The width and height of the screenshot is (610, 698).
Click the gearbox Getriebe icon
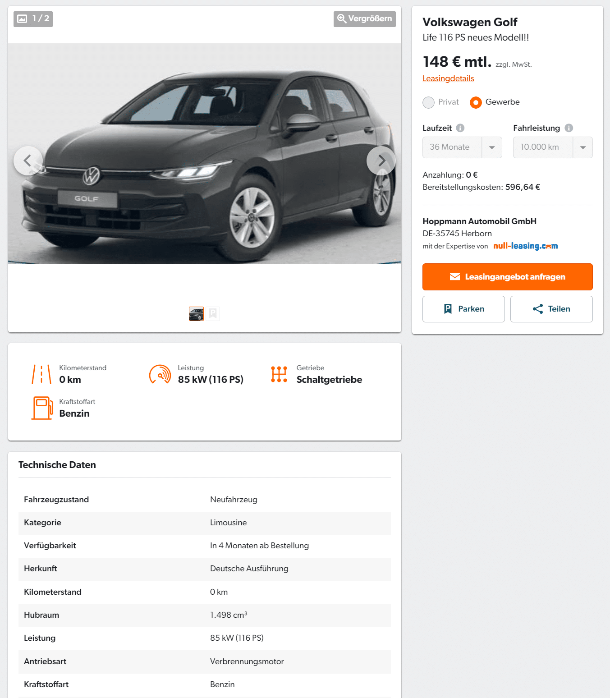(x=279, y=374)
